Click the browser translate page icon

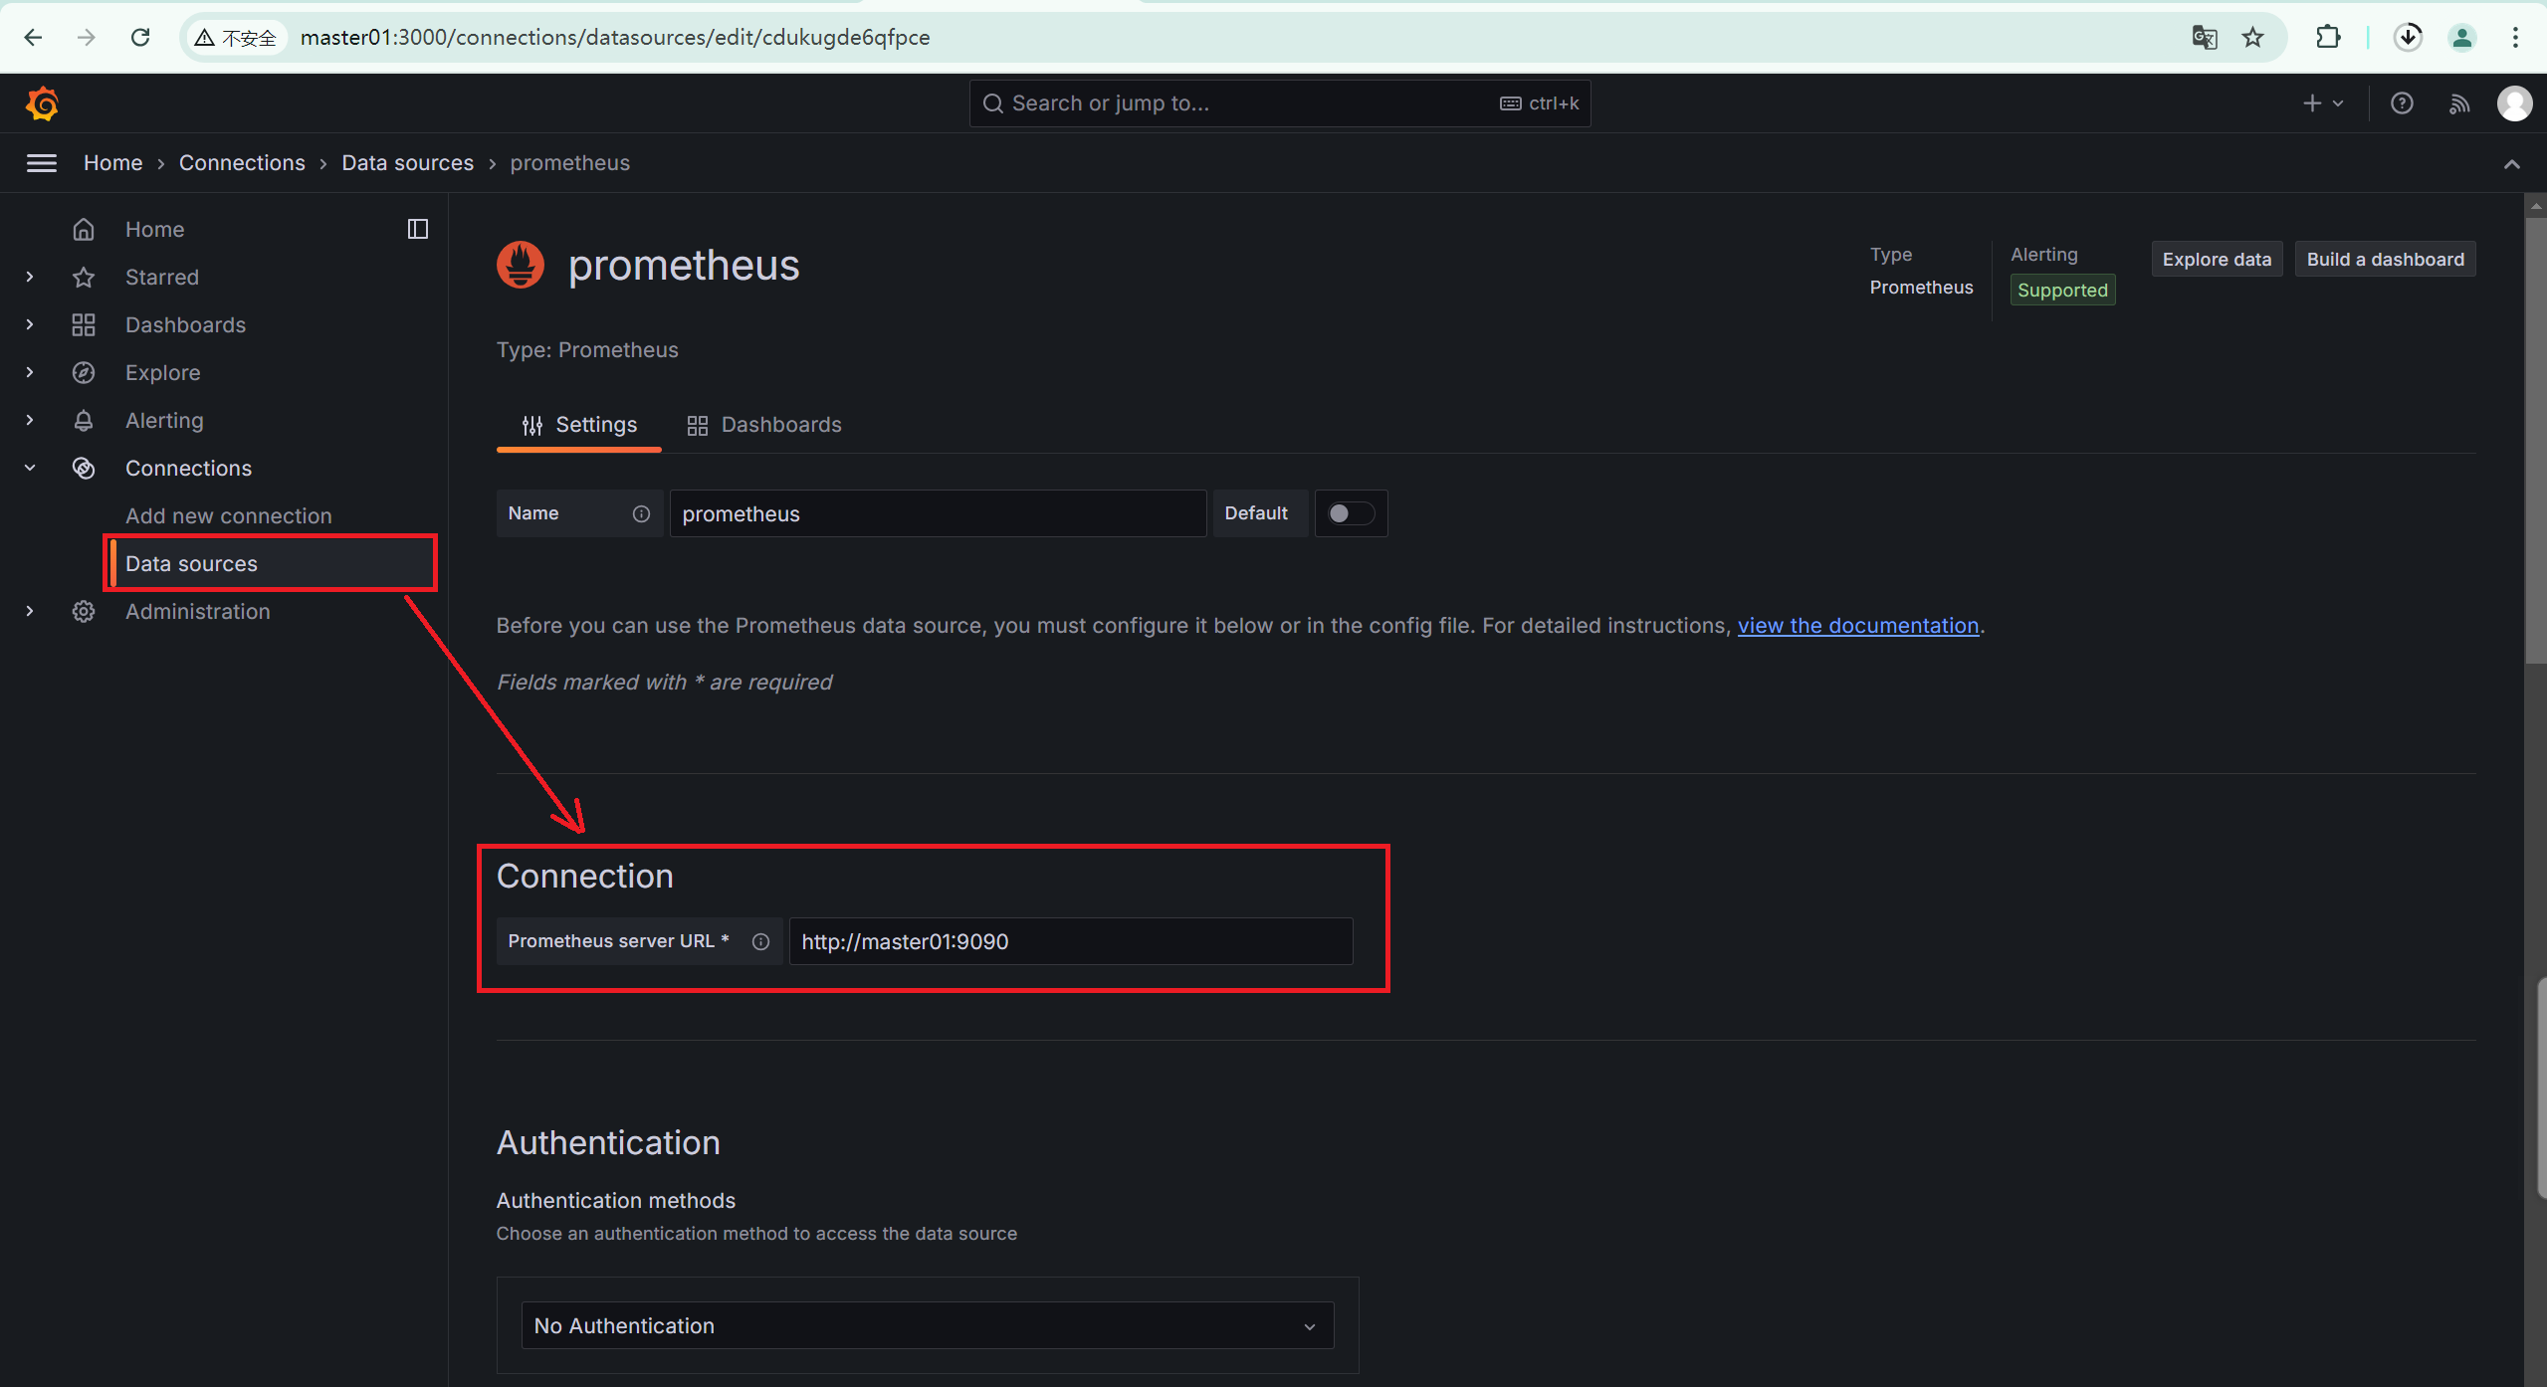pos(2205,38)
